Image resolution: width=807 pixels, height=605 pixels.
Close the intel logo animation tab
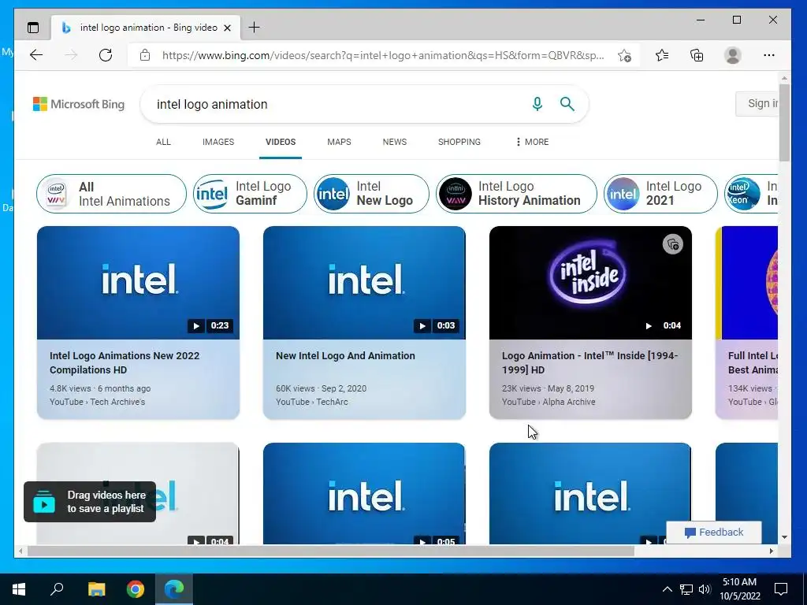pos(228,28)
